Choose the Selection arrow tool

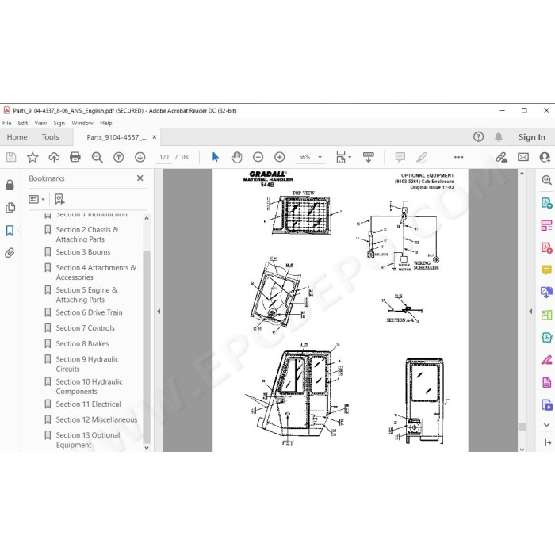click(x=215, y=157)
